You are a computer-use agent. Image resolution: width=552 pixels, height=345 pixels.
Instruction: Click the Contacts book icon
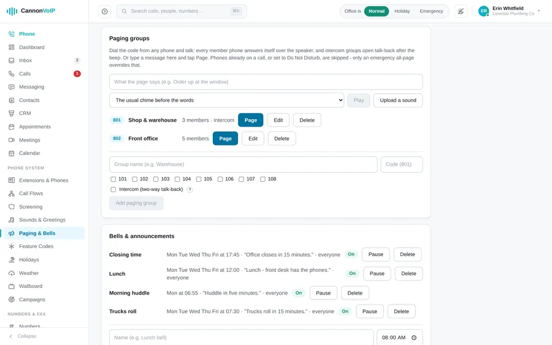click(x=12, y=100)
